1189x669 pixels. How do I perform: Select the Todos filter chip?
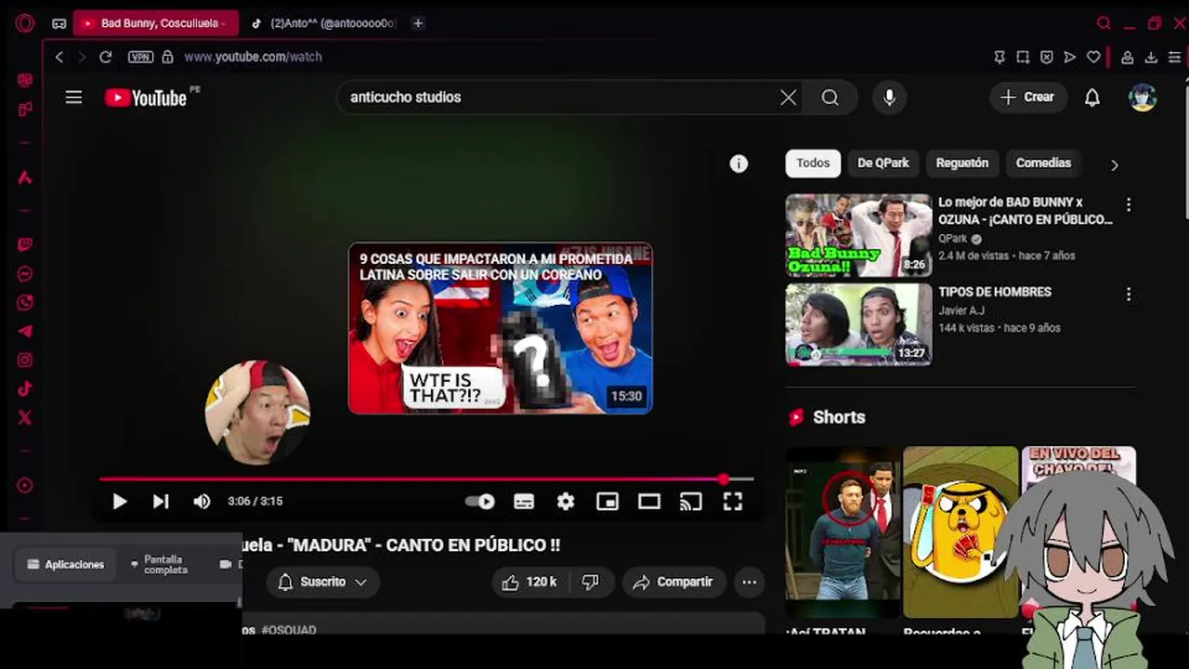click(x=813, y=164)
